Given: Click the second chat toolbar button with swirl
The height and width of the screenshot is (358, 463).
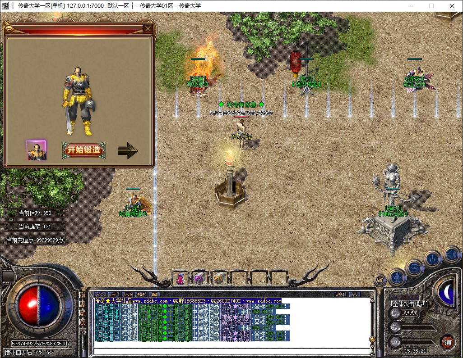Looking at the screenshot, I should pyautogui.click(x=114, y=294).
